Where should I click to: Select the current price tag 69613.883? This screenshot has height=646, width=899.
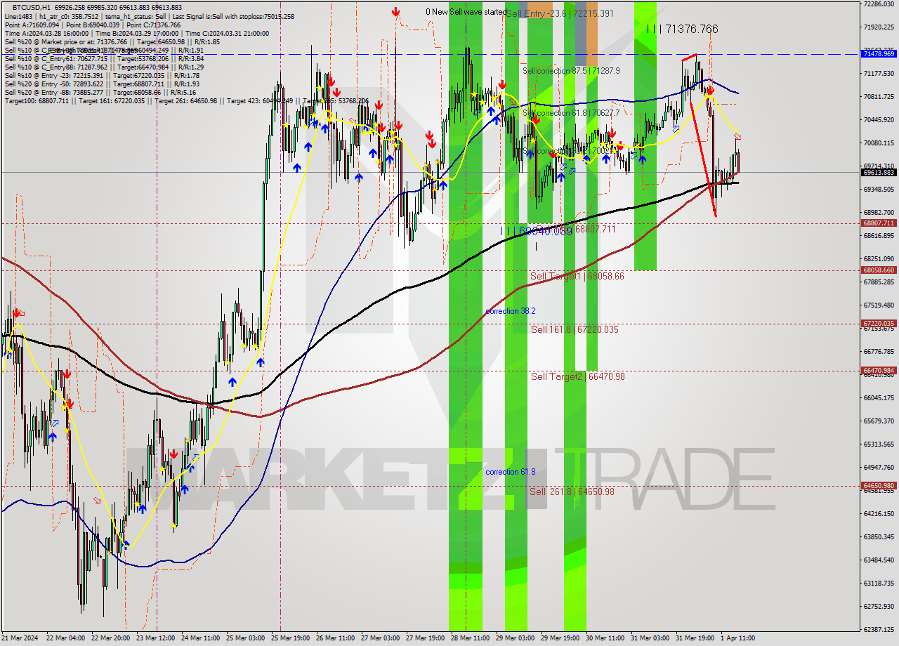point(879,172)
